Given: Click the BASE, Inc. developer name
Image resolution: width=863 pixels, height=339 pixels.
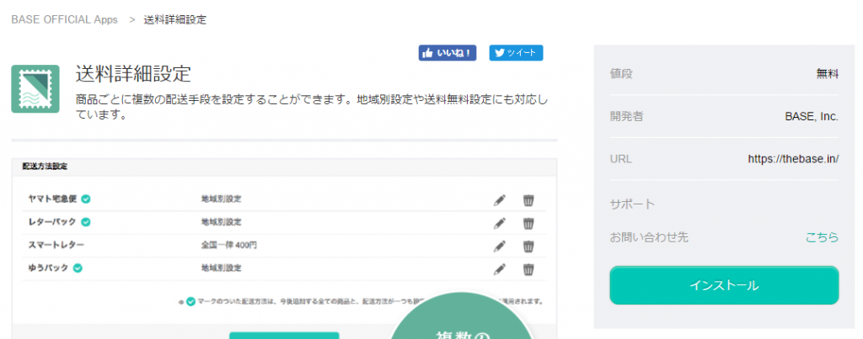Looking at the screenshot, I should (x=812, y=116).
